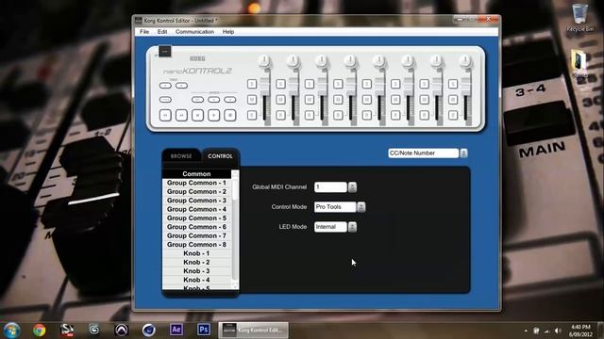Click the Record transport button
Screen dimensions: 604x339
tap(230, 115)
